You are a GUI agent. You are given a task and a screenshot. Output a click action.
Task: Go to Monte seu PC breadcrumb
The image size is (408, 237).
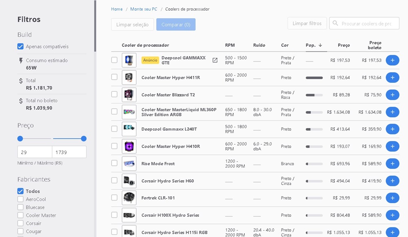(144, 9)
